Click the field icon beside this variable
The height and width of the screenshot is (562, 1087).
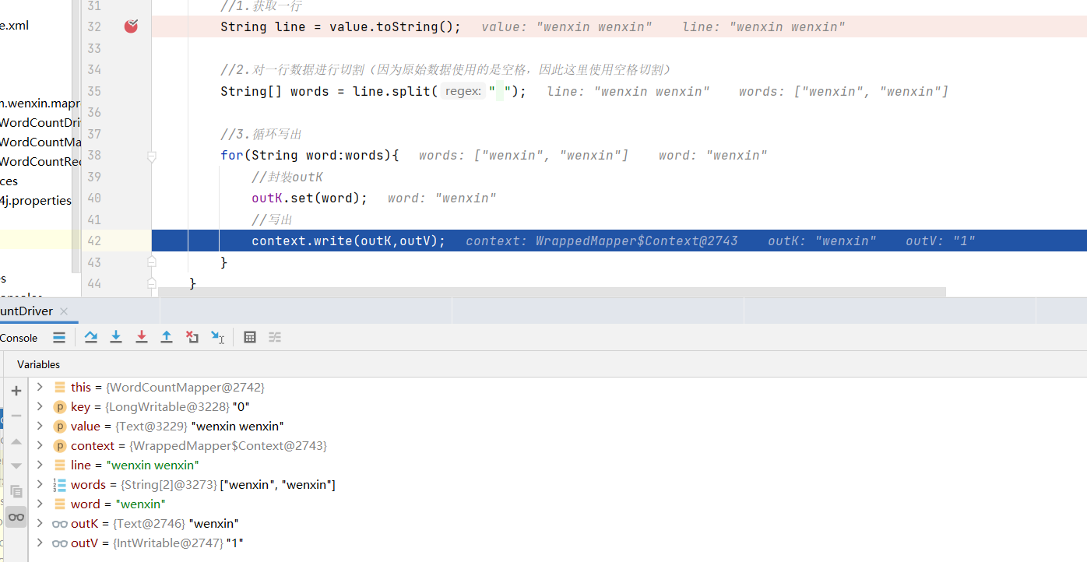tap(60, 388)
